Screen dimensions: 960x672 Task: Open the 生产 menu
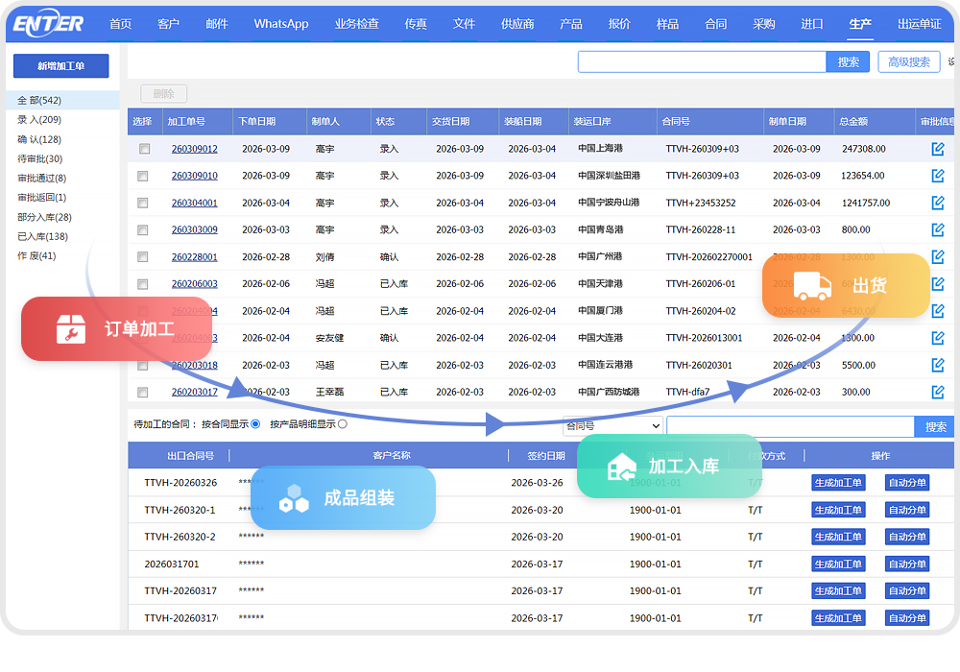click(x=860, y=24)
